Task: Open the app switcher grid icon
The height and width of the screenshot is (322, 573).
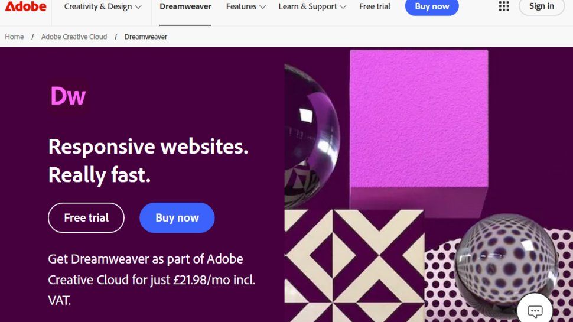Action: [504, 6]
